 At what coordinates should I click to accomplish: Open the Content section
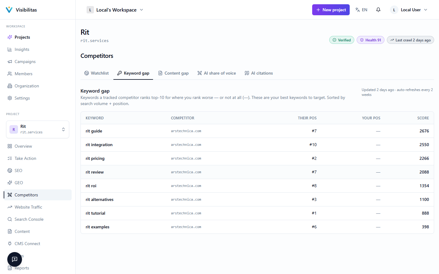click(x=37, y=231)
